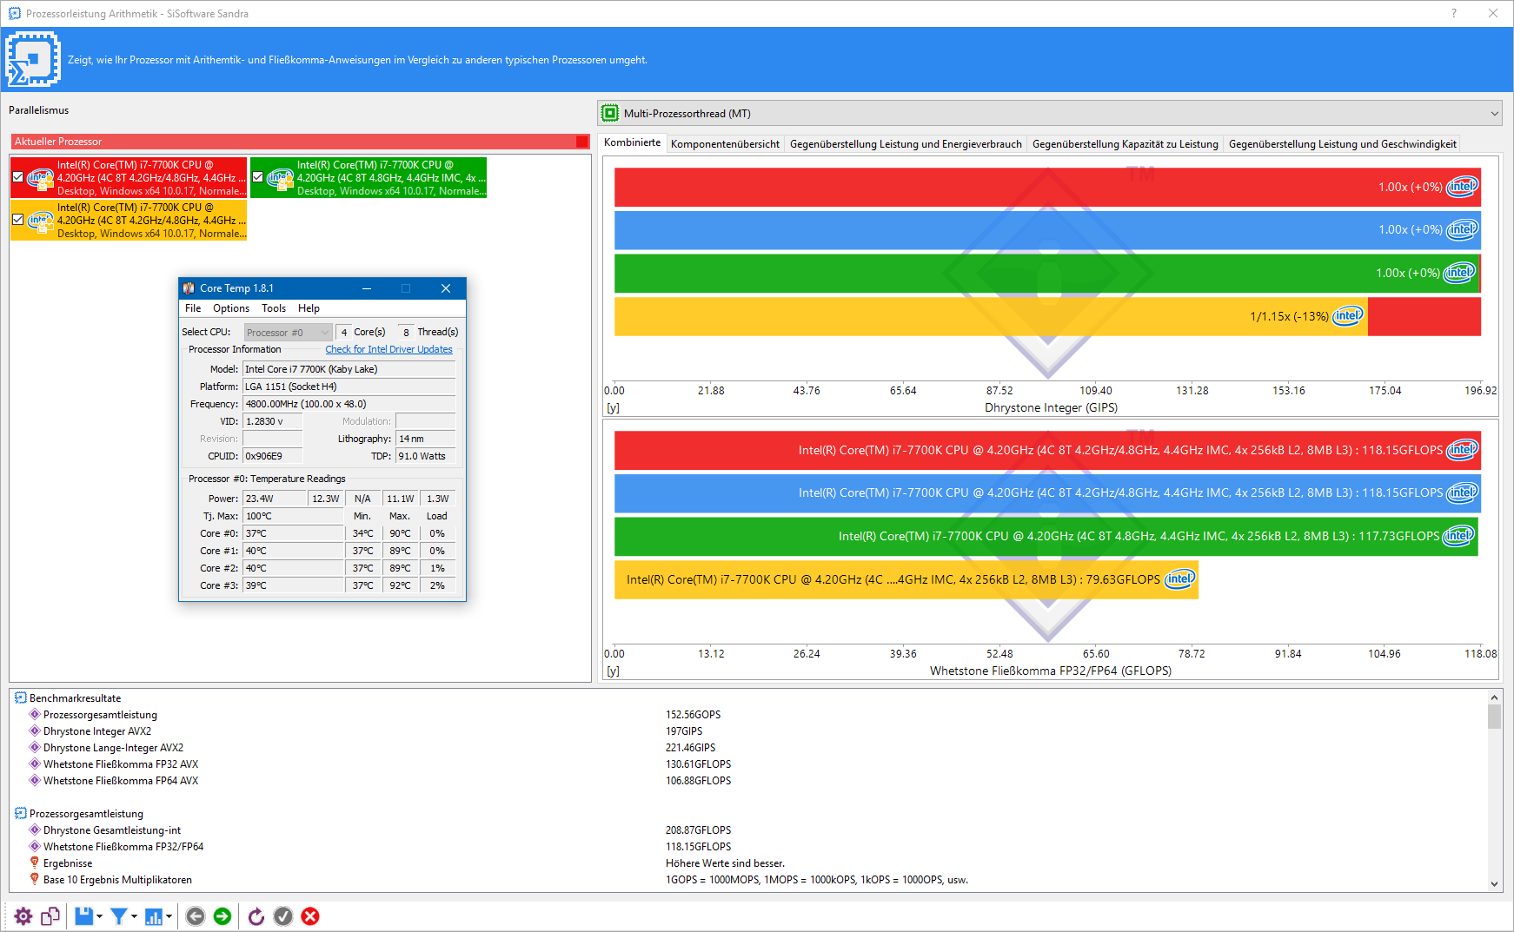The width and height of the screenshot is (1514, 932).
Task: Click the blue floppy disk save icon
Action: (83, 916)
